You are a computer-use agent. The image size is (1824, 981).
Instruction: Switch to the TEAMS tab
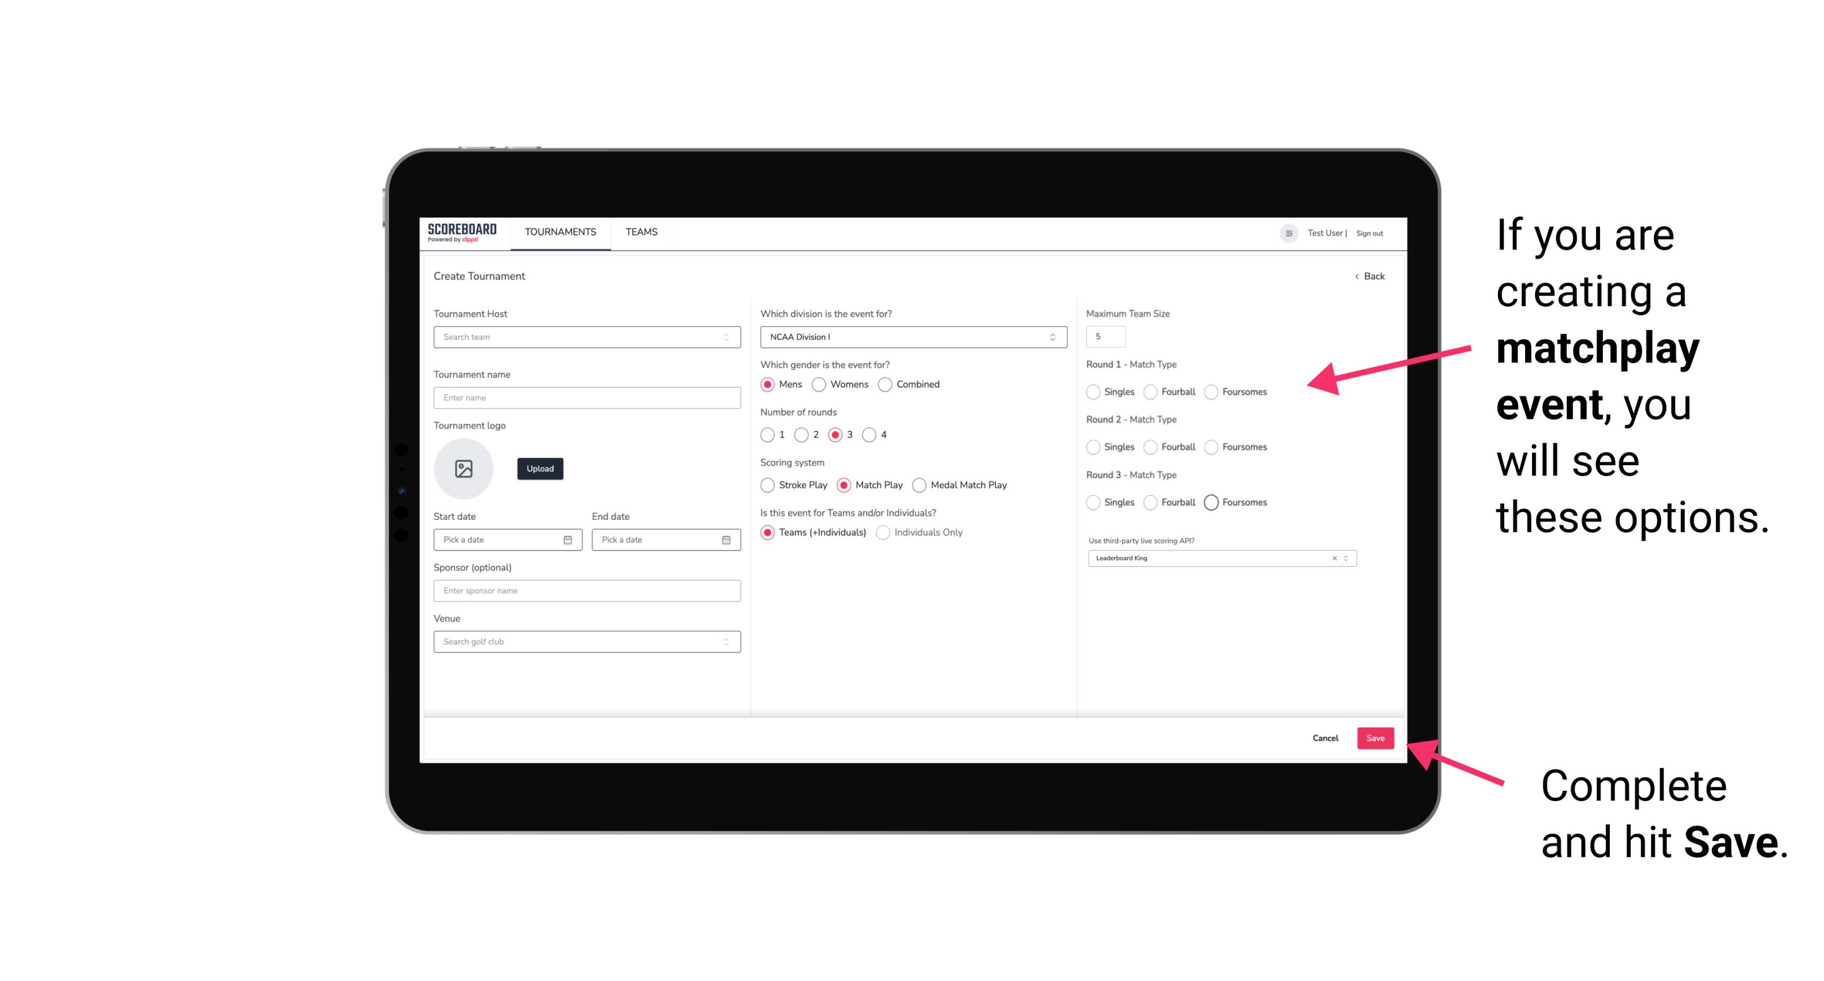pyautogui.click(x=641, y=233)
